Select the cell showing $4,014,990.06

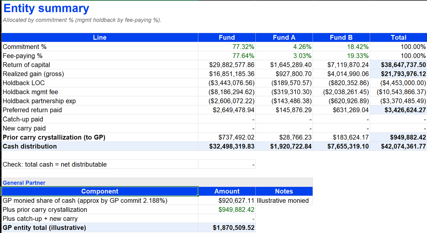[x=341, y=74]
